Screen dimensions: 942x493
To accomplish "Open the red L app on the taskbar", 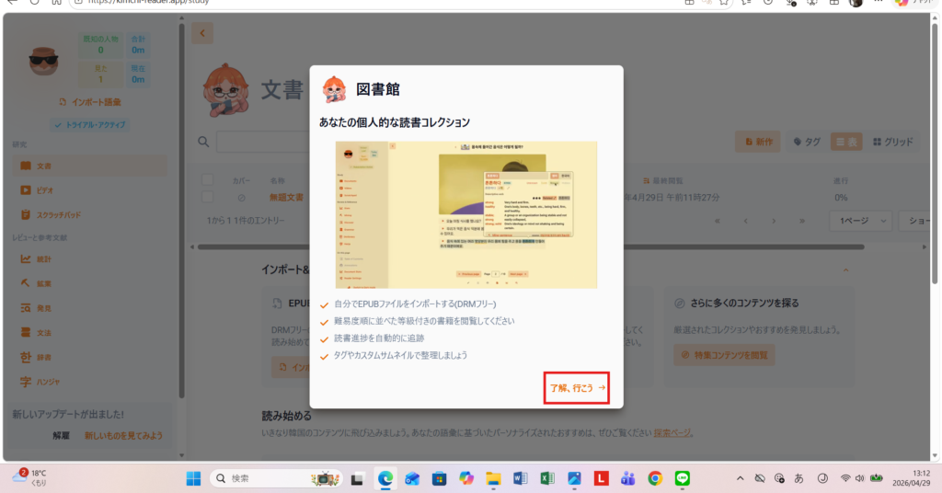I will [601, 478].
